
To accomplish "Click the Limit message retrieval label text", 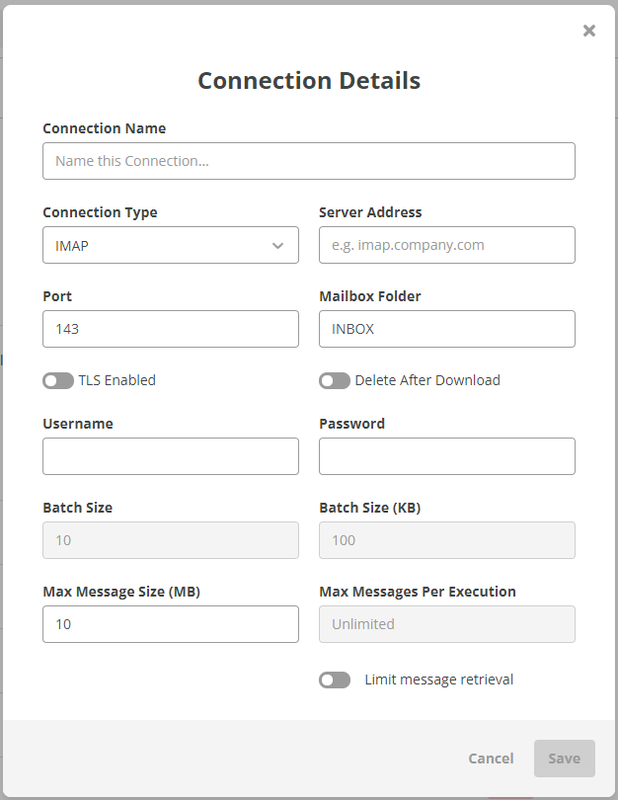I will click(438, 680).
